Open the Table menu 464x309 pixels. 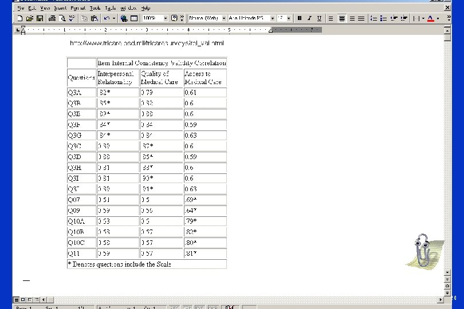point(111,8)
